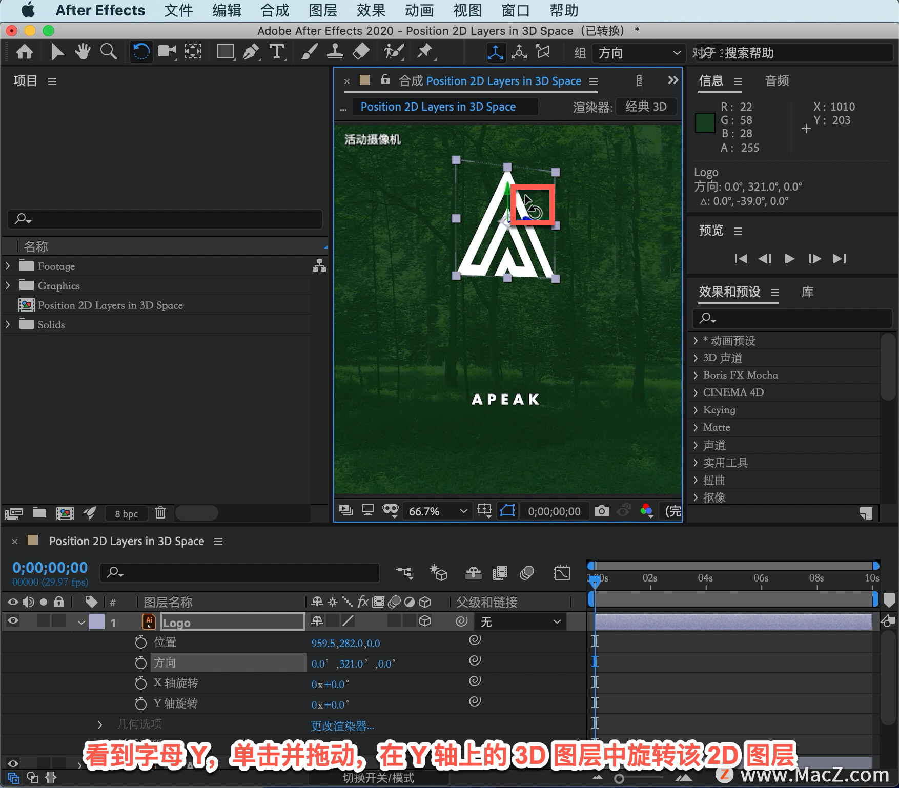Image resolution: width=899 pixels, height=788 pixels.
Task: Select the Rectangle shape tool
Action: click(225, 51)
